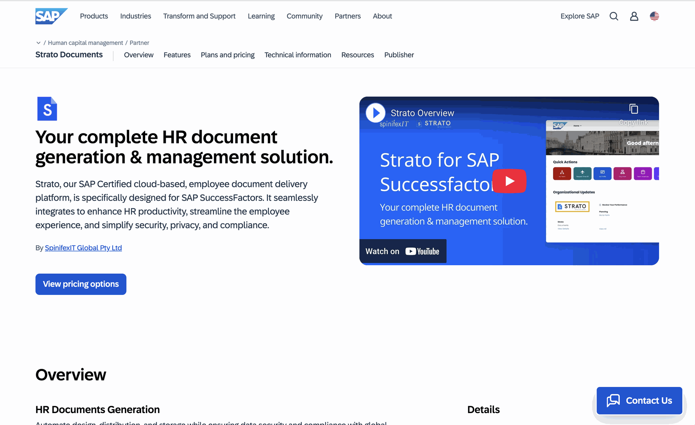Viewport: 695px width, 425px height.
Task: Click Explore SAP in the header
Action: [x=580, y=16]
